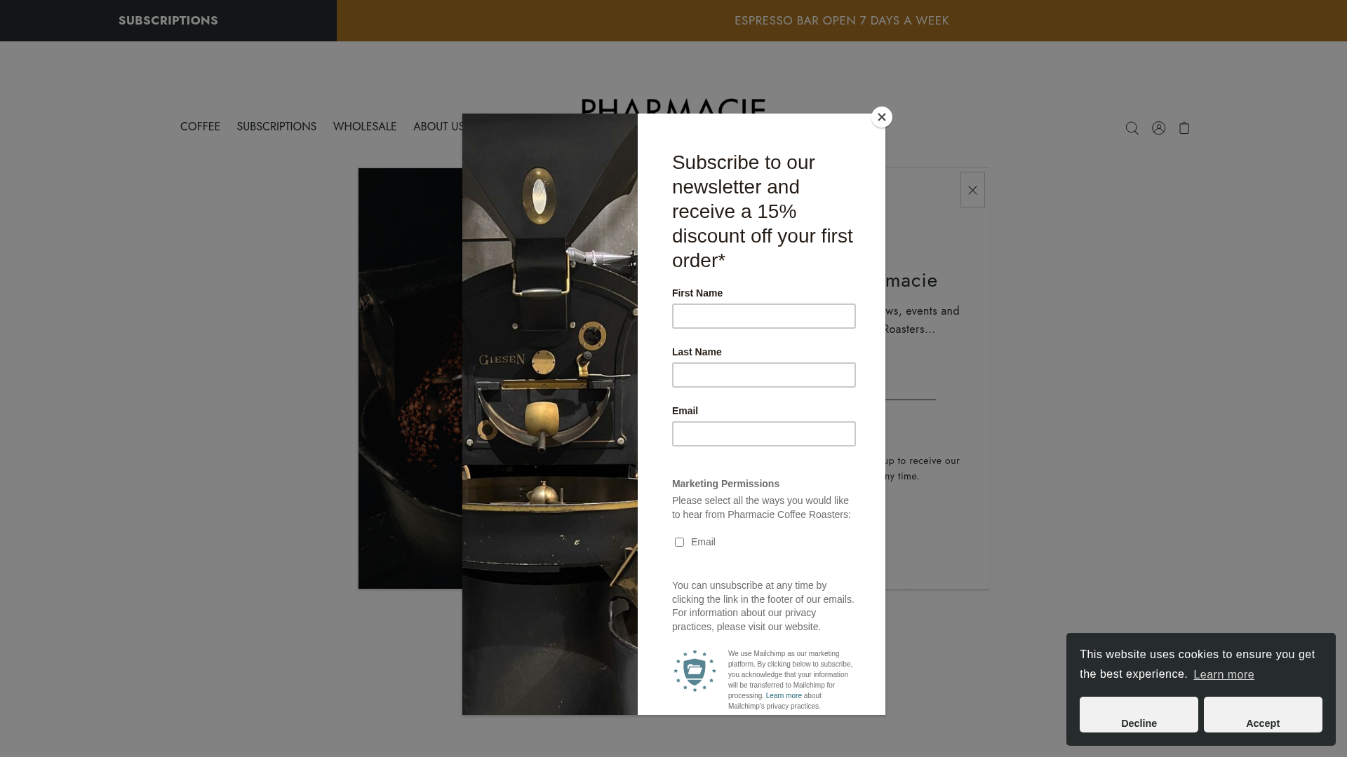Focus the First Name field
Viewport: 1347px width, 757px height.
tap(764, 316)
